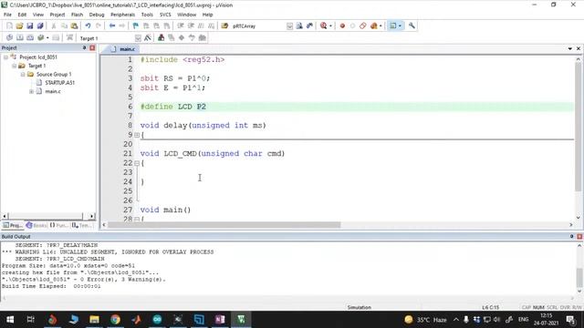Screen dimensions: 584x328
Task: Close the main.c editor tab via X
Action: 579,48
